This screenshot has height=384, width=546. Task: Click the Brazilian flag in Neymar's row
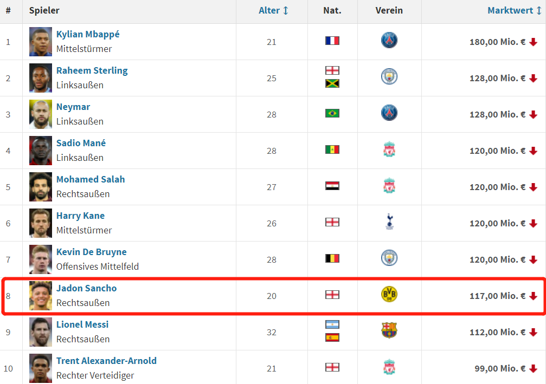[332, 113]
